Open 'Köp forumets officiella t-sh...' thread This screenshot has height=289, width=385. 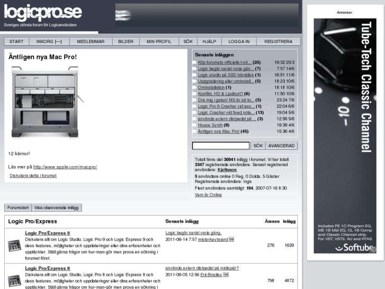coord(225,63)
